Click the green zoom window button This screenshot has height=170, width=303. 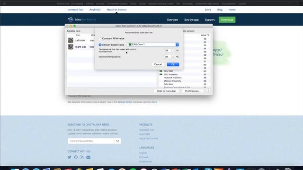[x=75, y=26]
